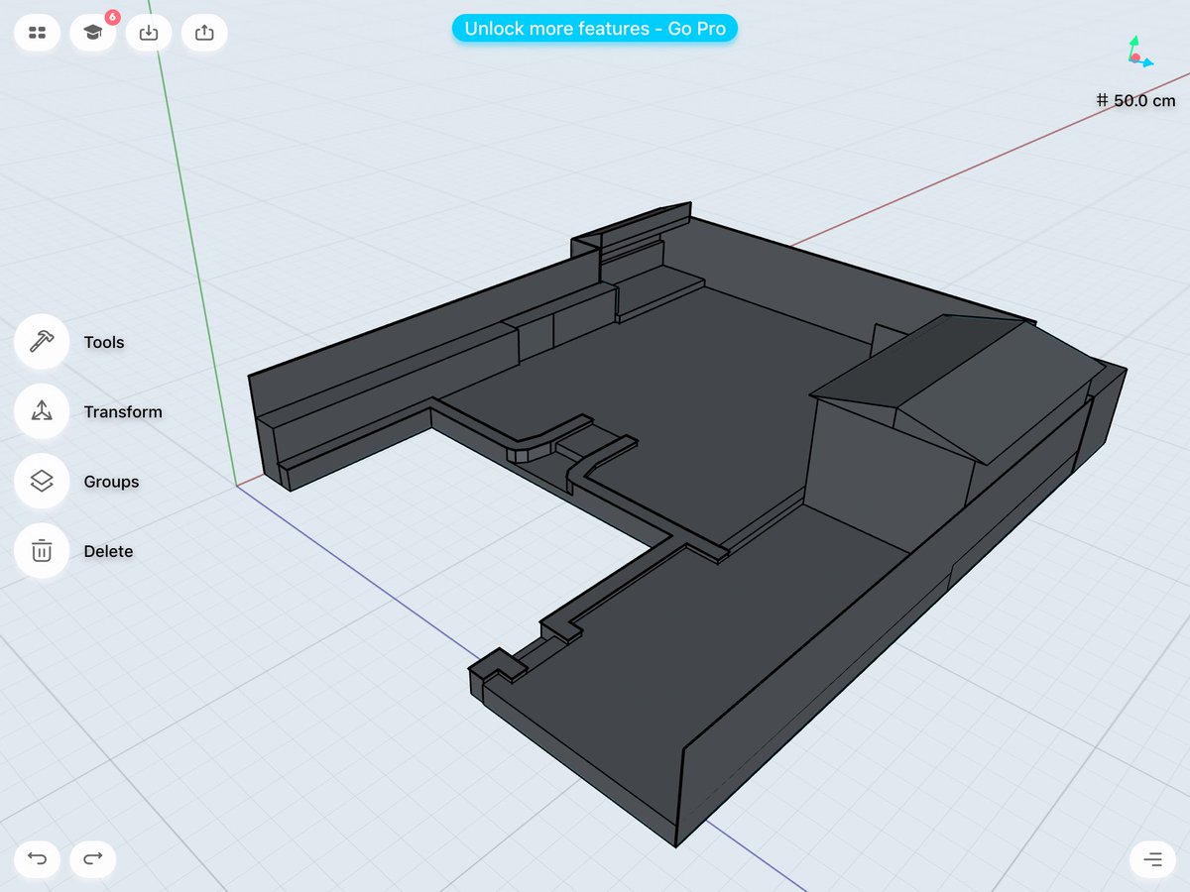1190x892 pixels.
Task: Open tutorials graduation cap icon
Action: coord(93,33)
